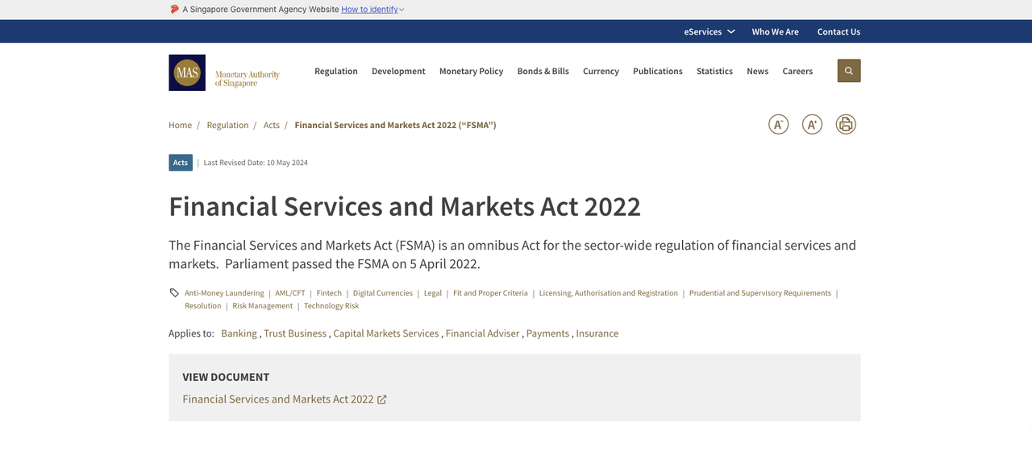The image size is (1032, 451).
Task: Click external link icon after document title
Action: click(x=382, y=399)
